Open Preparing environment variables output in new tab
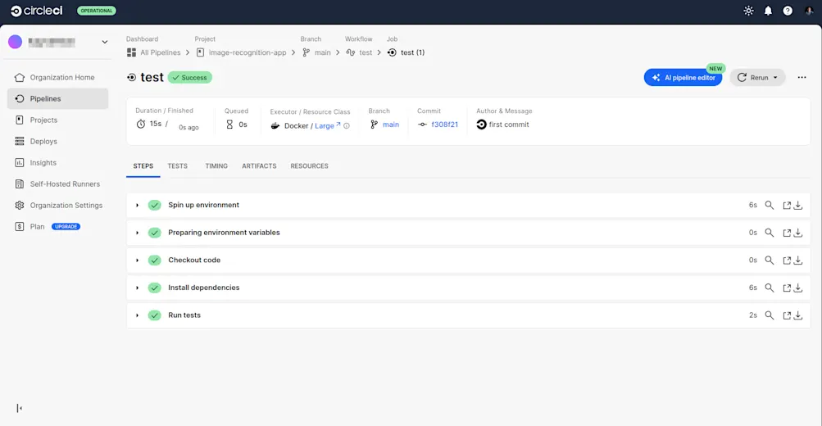822x426 pixels. click(x=787, y=233)
